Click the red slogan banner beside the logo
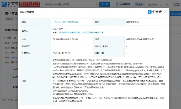181x109 pixels. [x=30, y=4]
